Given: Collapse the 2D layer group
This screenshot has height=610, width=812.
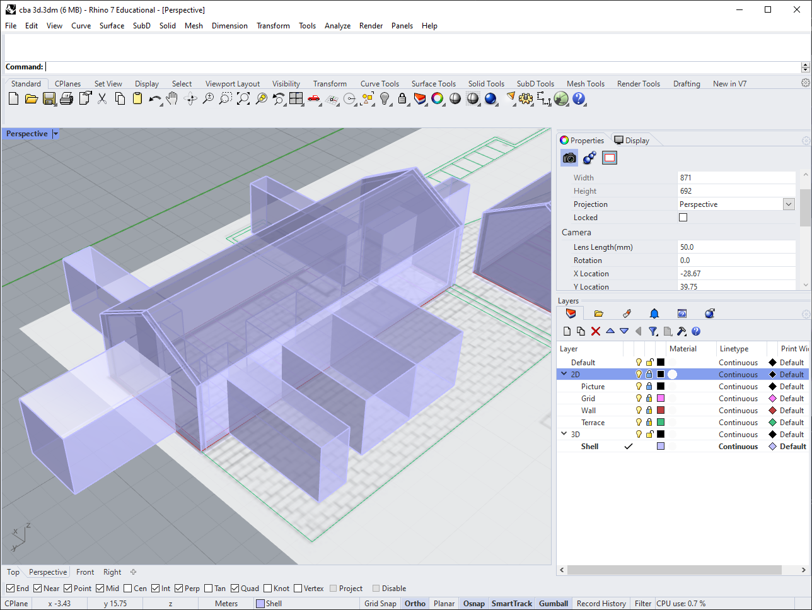Looking at the screenshot, I should pos(564,374).
